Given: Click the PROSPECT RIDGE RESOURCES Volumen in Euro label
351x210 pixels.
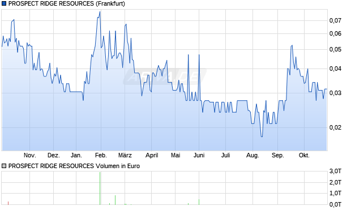Looking at the screenshot, I should point(74,166).
